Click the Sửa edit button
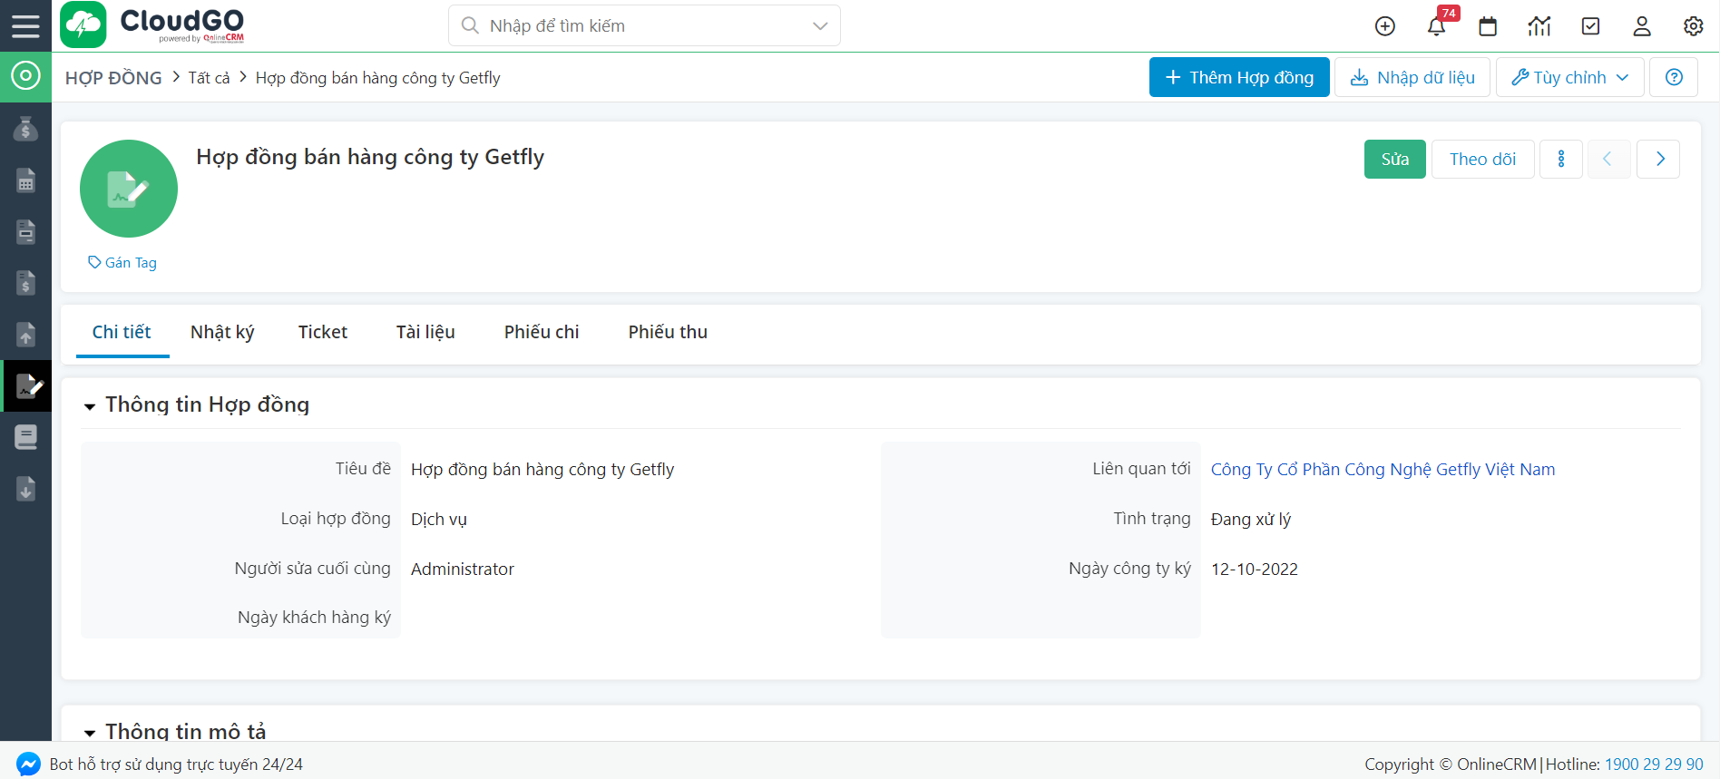The width and height of the screenshot is (1720, 779). (x=1394, y=159)
